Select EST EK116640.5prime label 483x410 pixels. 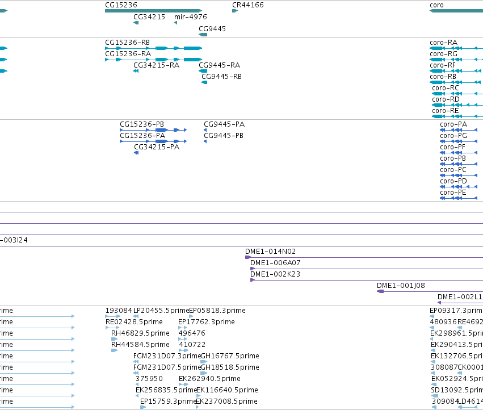pos(227,390)
